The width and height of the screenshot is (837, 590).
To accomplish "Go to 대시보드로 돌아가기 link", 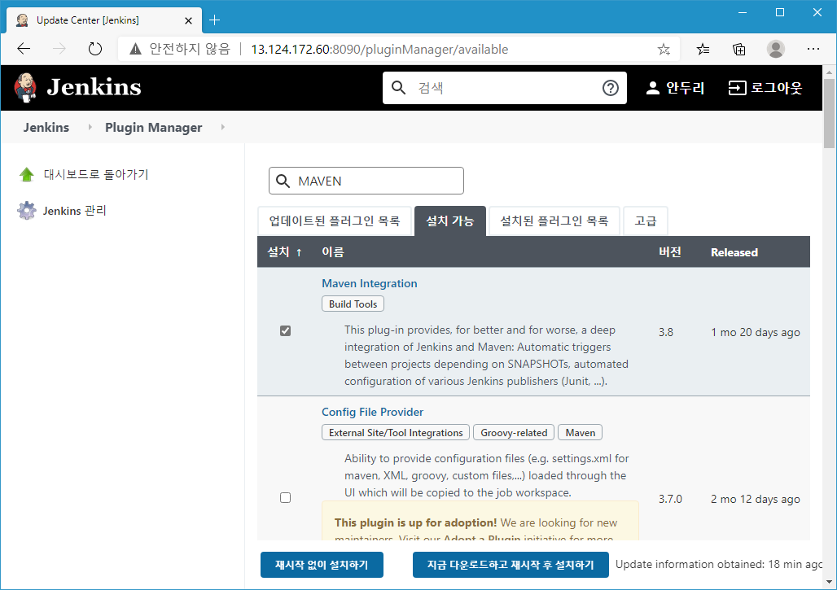I will pos(96,174).
